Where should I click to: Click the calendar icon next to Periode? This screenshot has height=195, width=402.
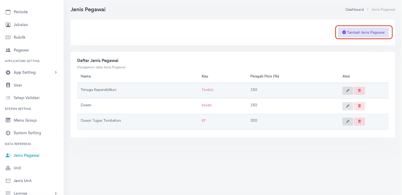pyautogui.click(x=8, y=12)
